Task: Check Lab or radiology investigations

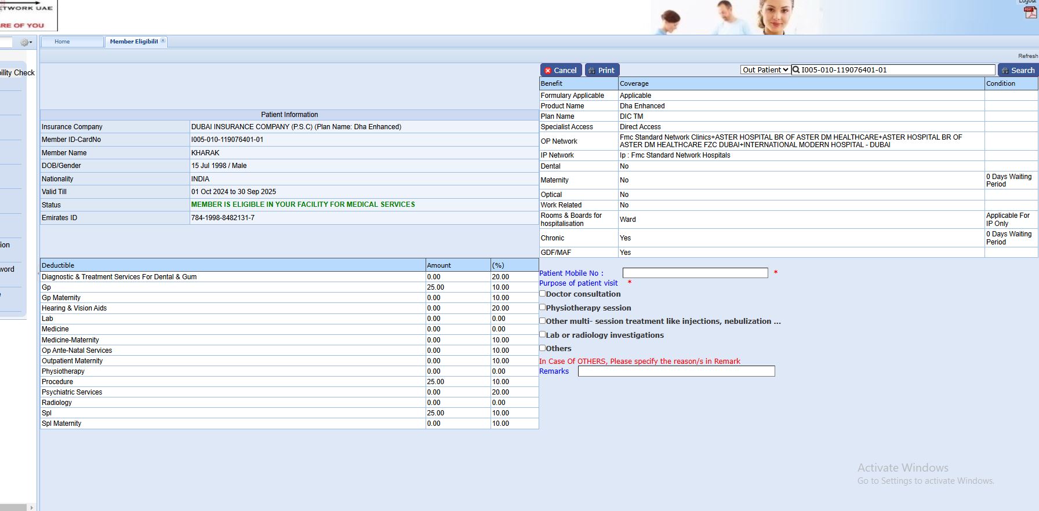Action: (x=543, y=334)
